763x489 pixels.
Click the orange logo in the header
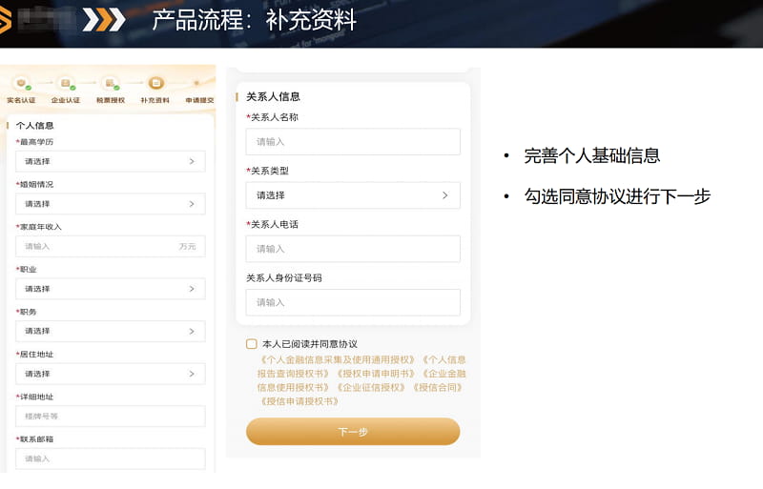click(x=7, y=20)
